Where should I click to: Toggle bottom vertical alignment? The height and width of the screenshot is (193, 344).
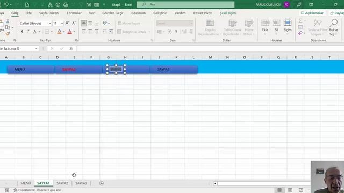pyautogui.click(x=97, y=23)
